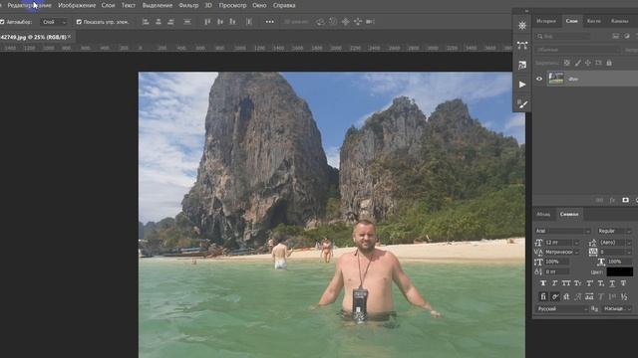
Task: Open the layer blend mode dropdown
Action: [x=577, y=50]
